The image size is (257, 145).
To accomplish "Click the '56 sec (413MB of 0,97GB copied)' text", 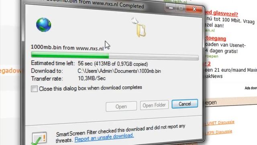I will (x=113, y=64).
